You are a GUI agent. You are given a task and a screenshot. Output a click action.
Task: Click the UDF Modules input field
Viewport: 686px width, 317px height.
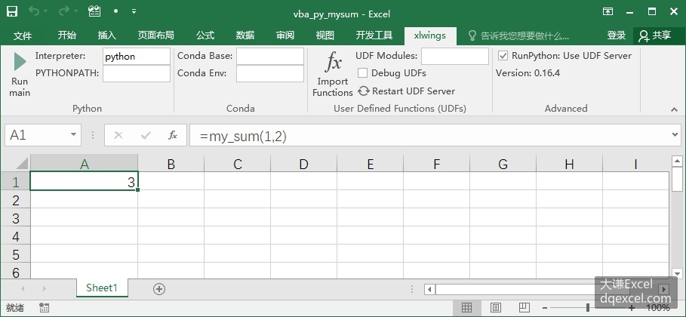[455, 57]
